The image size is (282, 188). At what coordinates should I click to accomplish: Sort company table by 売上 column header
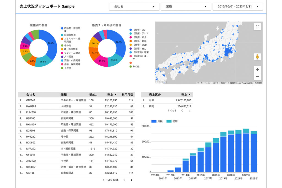[x=112, y=95]
